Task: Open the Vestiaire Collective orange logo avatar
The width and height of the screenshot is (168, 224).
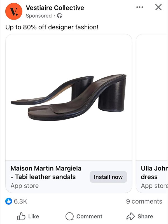Action: pyautogui.click(x=14, y=11)
